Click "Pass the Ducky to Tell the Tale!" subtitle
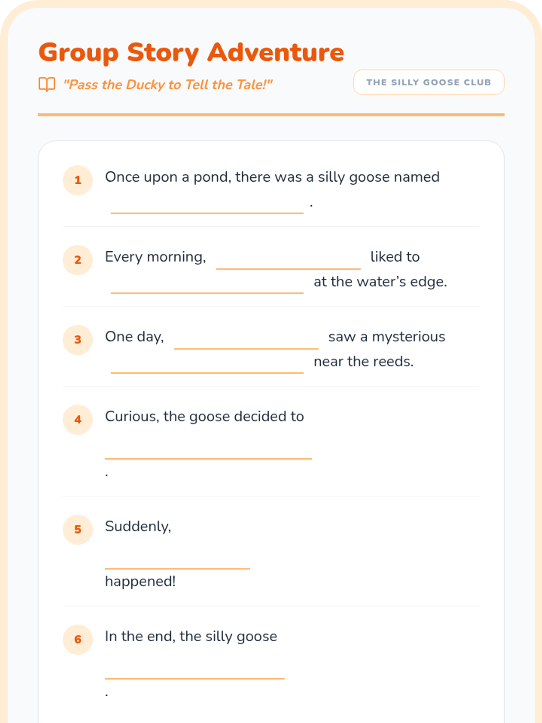Image resolution: width=542 pixels, height=723 pixels. click(168, 85)
